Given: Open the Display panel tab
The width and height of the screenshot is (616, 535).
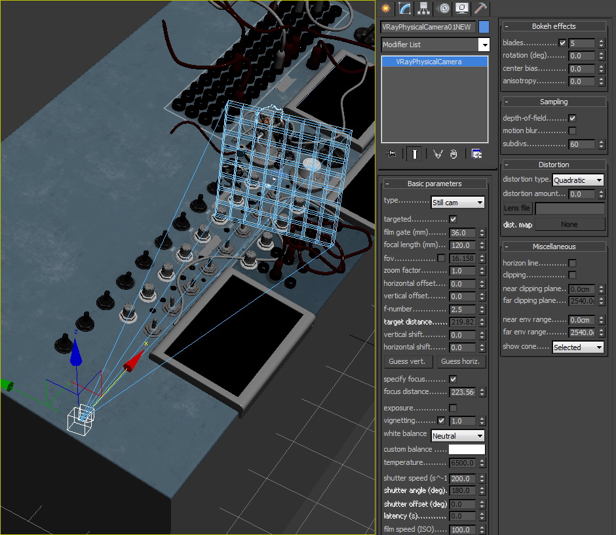Looking at the screenshot, I should (462, 9).
